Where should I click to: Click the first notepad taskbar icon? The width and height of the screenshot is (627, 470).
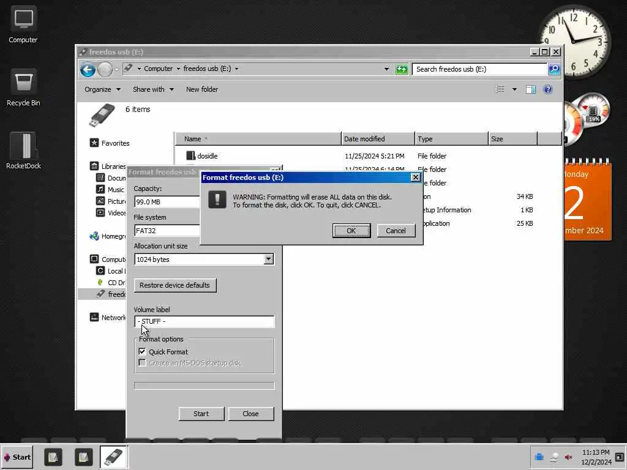[x=53, y=457]
